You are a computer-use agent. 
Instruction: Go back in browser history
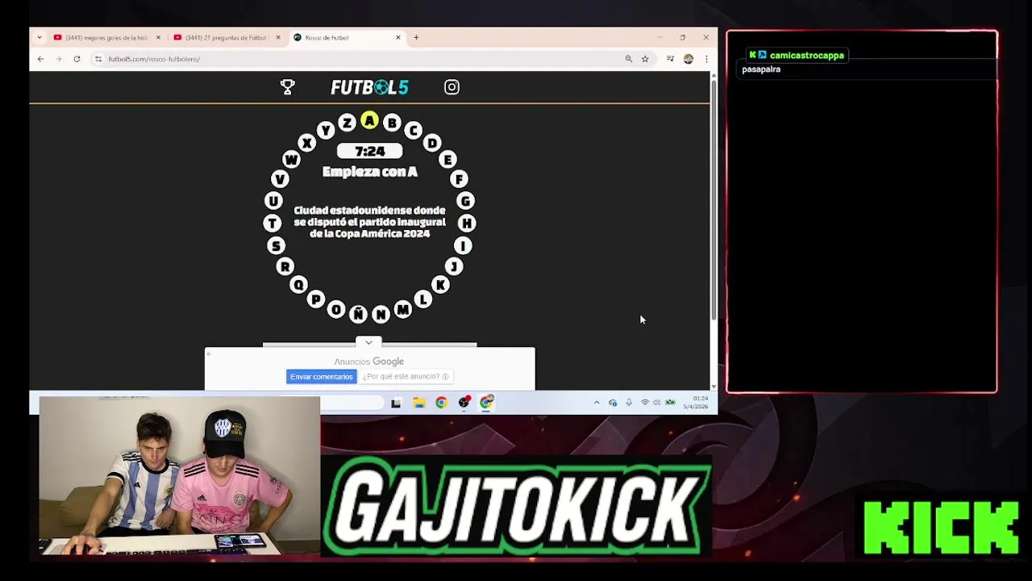point(40,59)
